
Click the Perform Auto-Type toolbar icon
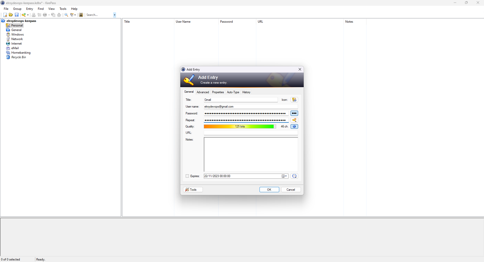(x=59, y=15)
